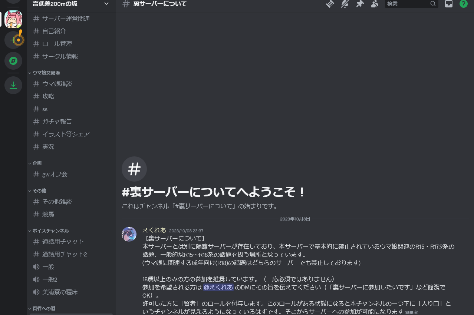Open the Threads icon in header
This screenshot has width=474, height=315.
330,4
